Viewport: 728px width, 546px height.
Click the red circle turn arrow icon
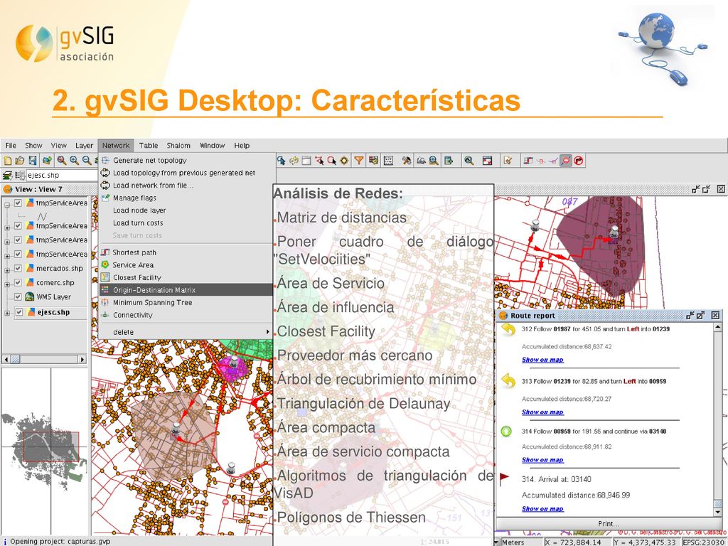pyautogui.click(x=579, y=161)
